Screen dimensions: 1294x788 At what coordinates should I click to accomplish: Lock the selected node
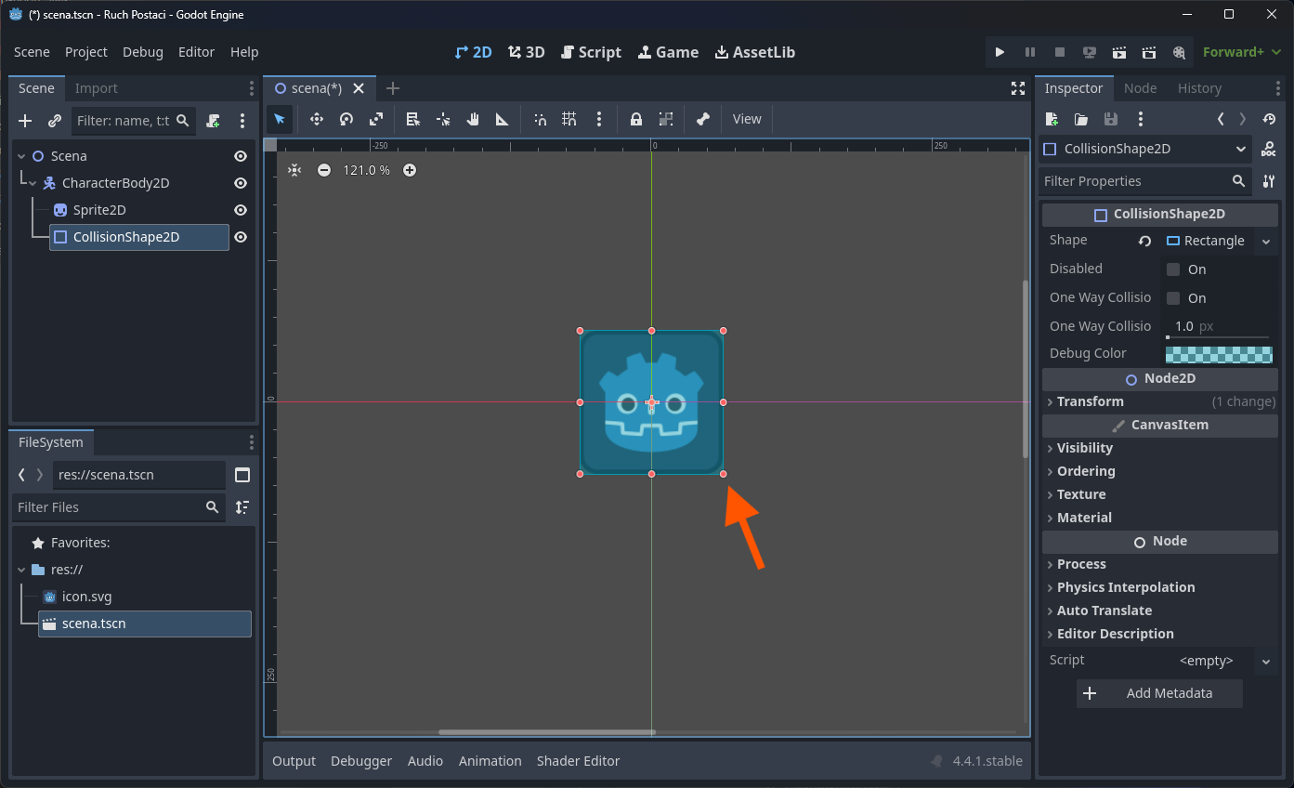(636, 119)
